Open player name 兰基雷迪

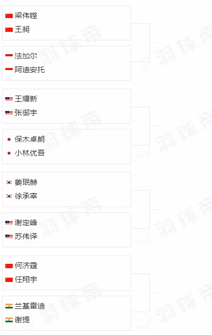coord(30,306)
